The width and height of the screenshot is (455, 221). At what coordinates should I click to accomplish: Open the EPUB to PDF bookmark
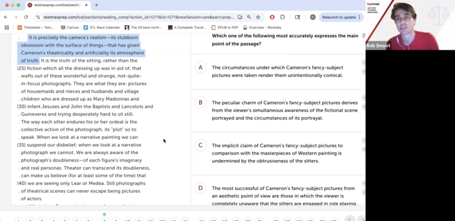225,27
